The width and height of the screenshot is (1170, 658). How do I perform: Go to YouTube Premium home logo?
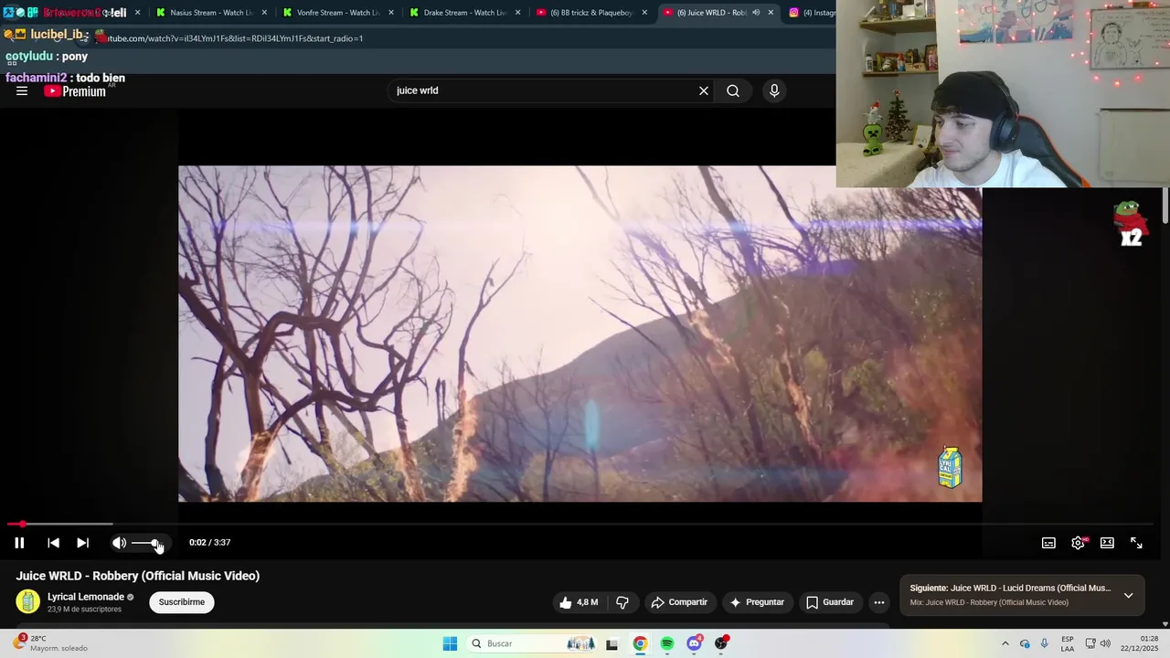tap(75, 90)
